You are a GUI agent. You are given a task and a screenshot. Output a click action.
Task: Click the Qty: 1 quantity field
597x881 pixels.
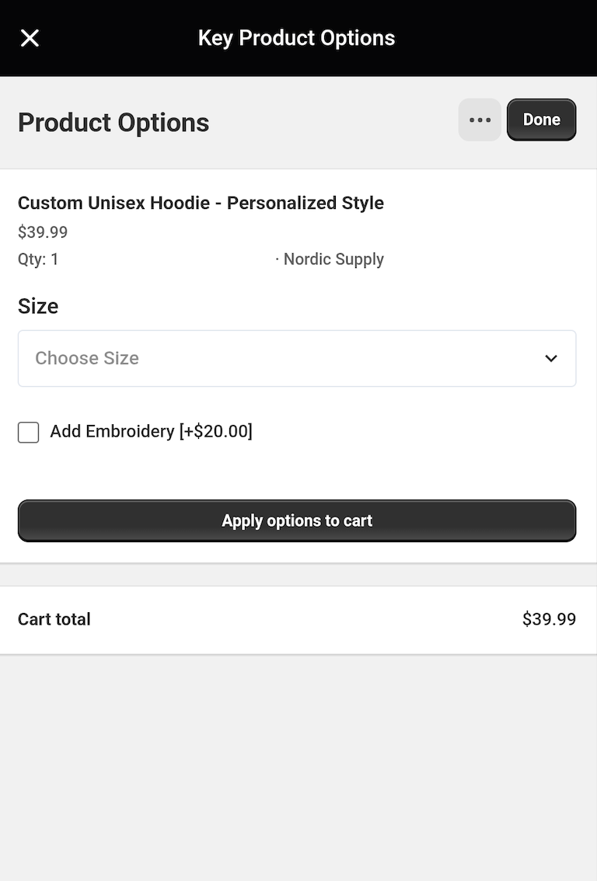coord(37,259)
